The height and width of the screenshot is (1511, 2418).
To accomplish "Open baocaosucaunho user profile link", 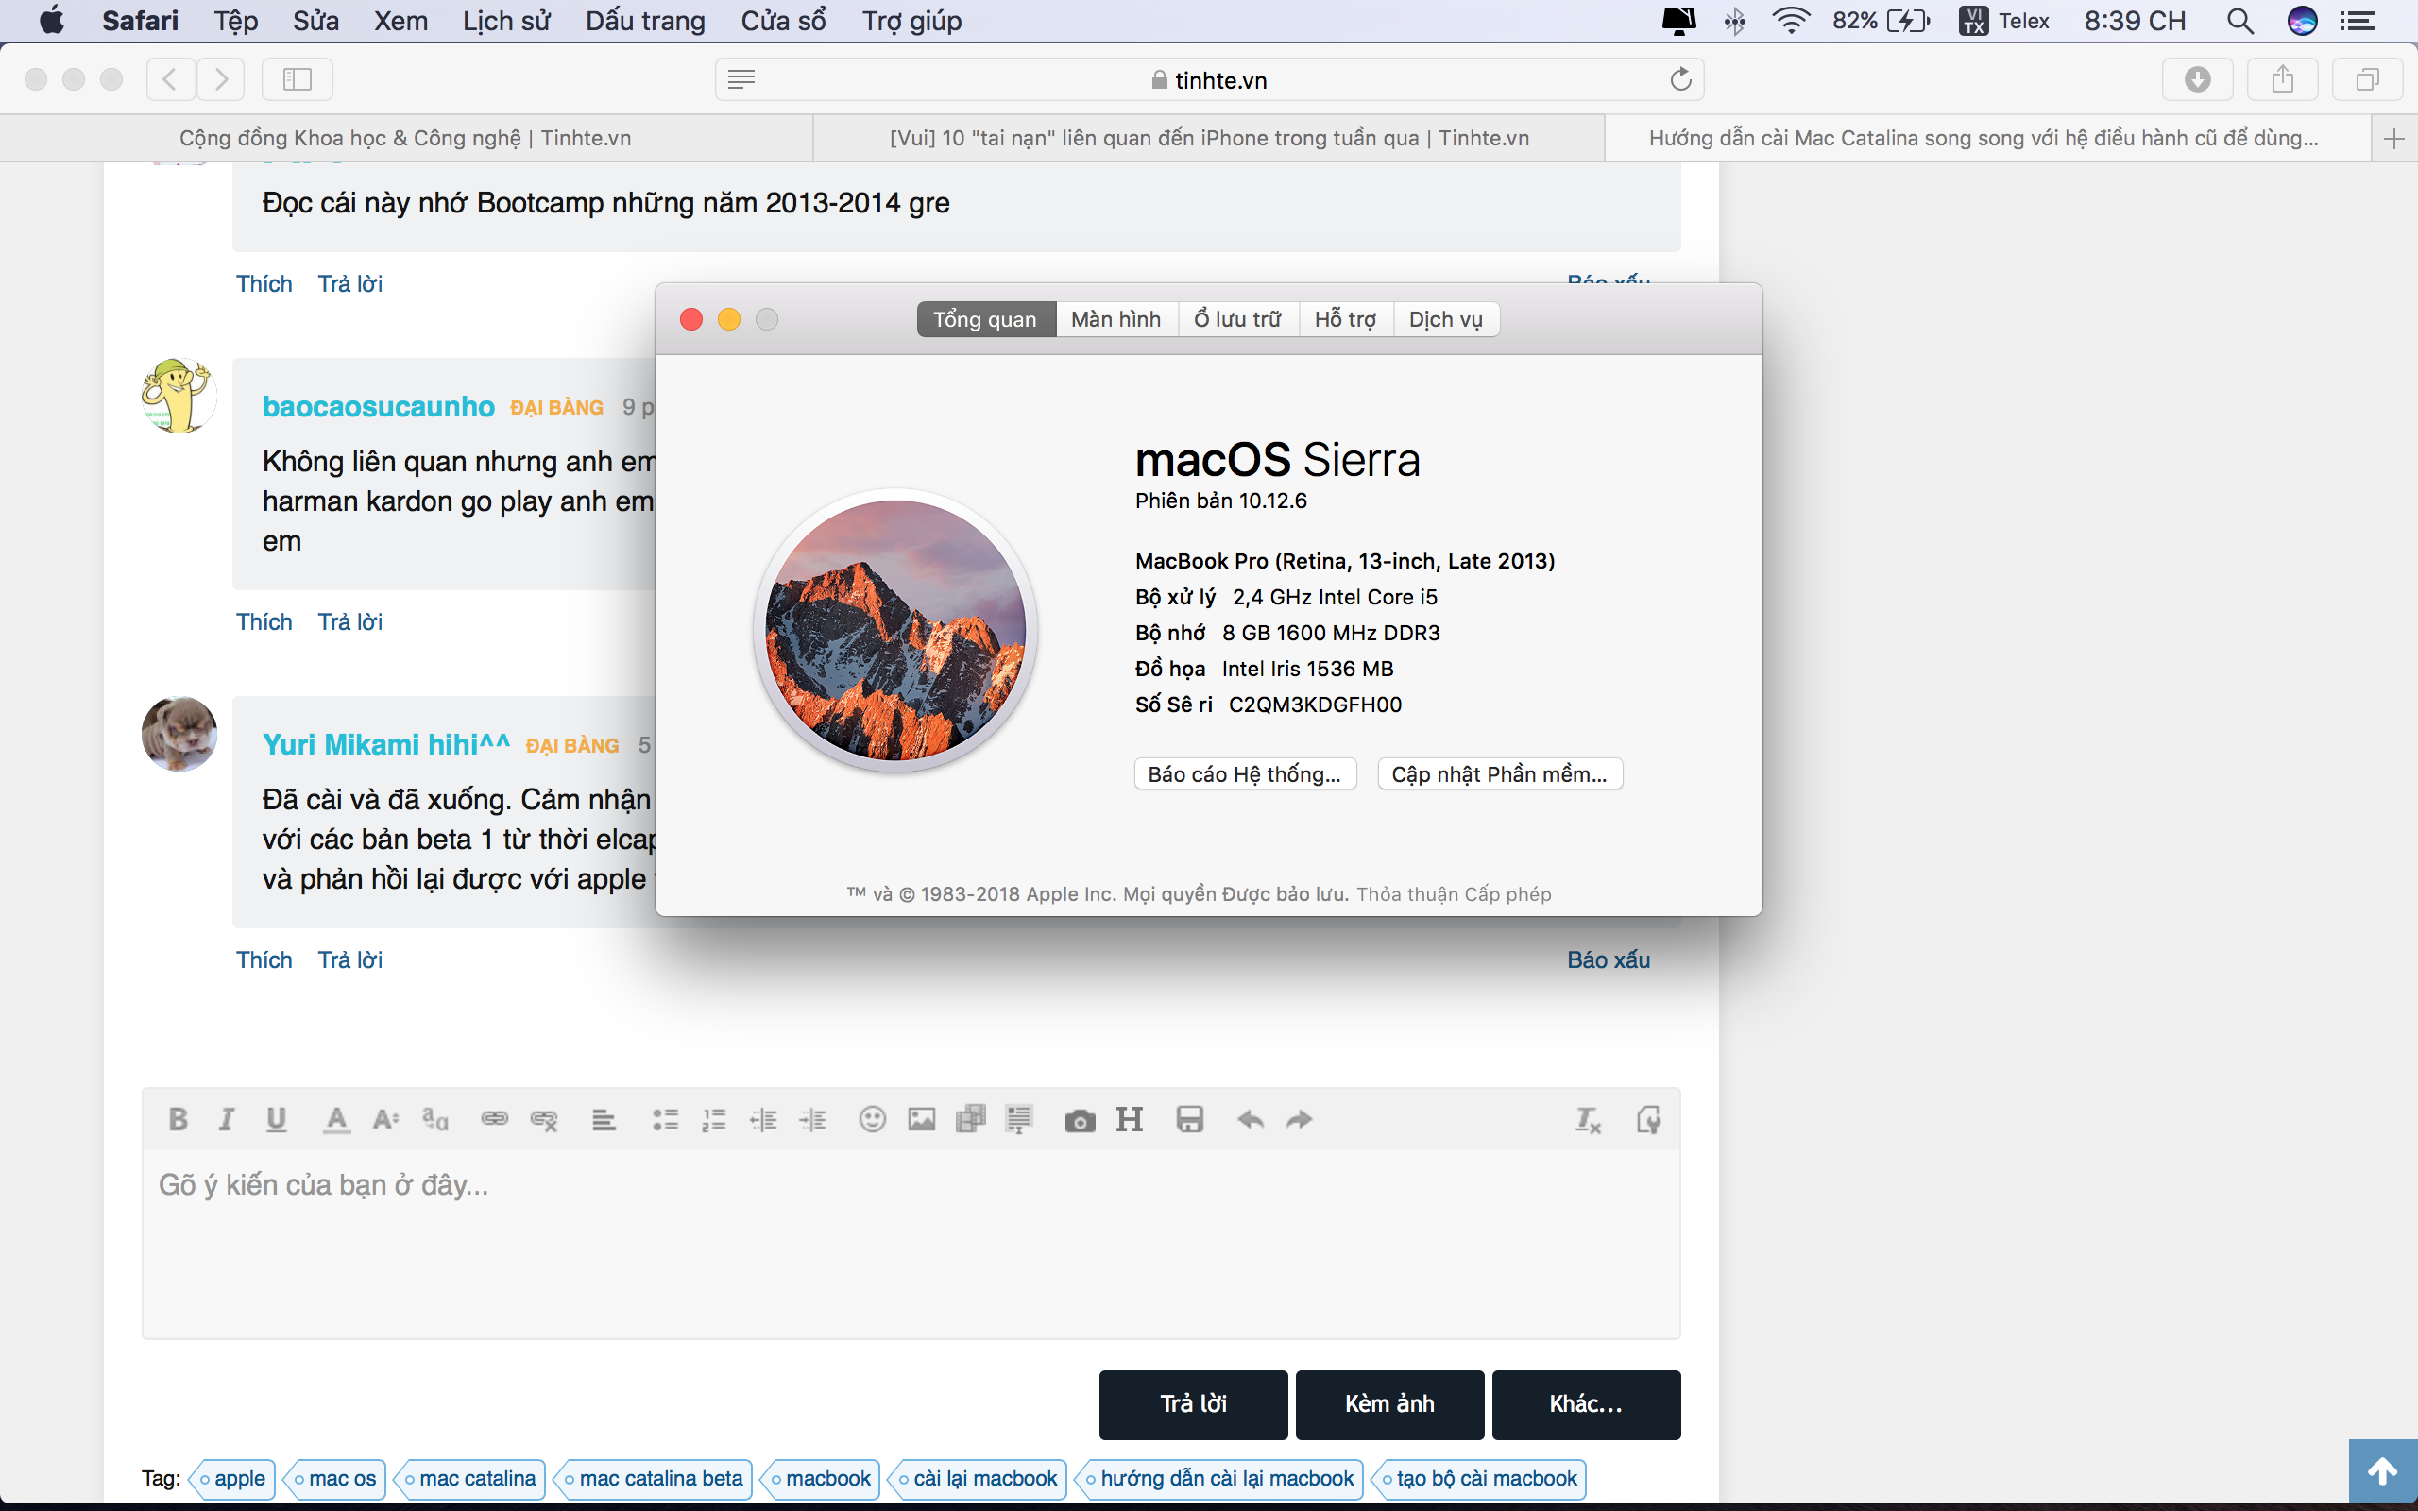I will [379, 407].
